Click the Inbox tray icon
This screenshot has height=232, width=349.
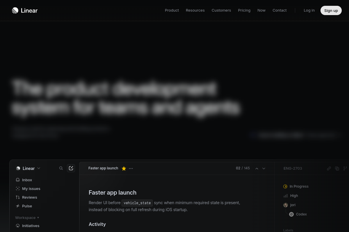[18, 180]
